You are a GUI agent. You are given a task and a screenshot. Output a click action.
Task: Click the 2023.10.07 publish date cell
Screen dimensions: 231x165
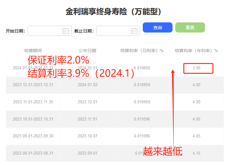coord(87,136)
